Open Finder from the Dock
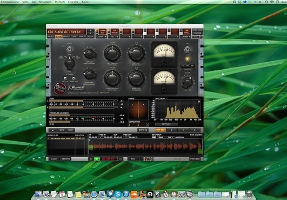This screenshot has height=200, width=287. 38,195
